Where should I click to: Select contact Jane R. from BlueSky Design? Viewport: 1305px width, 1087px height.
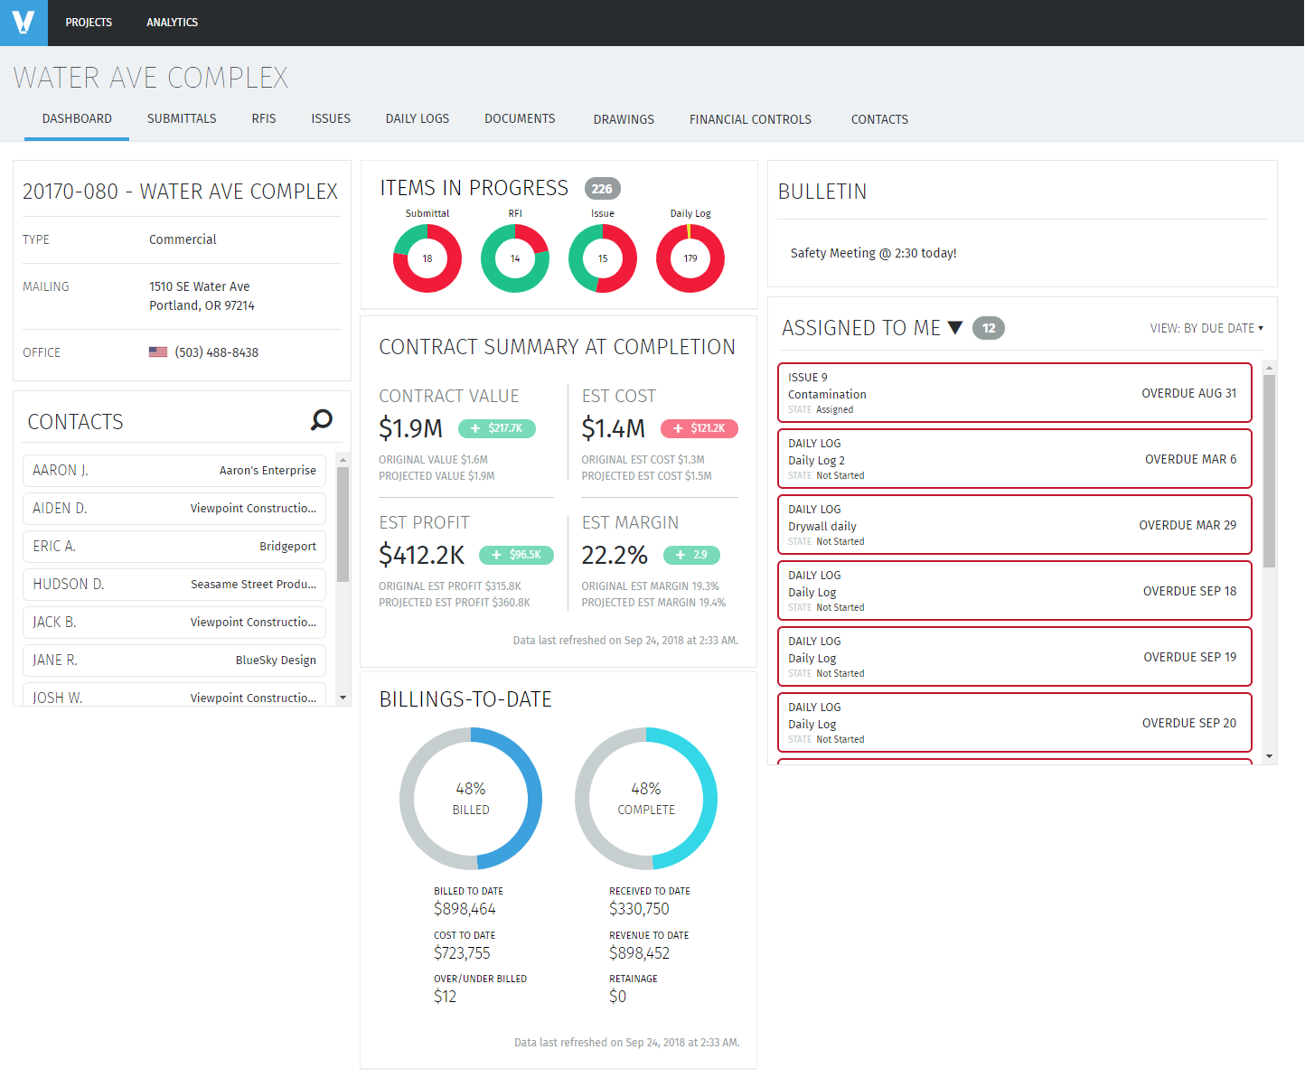click(174, 660)
